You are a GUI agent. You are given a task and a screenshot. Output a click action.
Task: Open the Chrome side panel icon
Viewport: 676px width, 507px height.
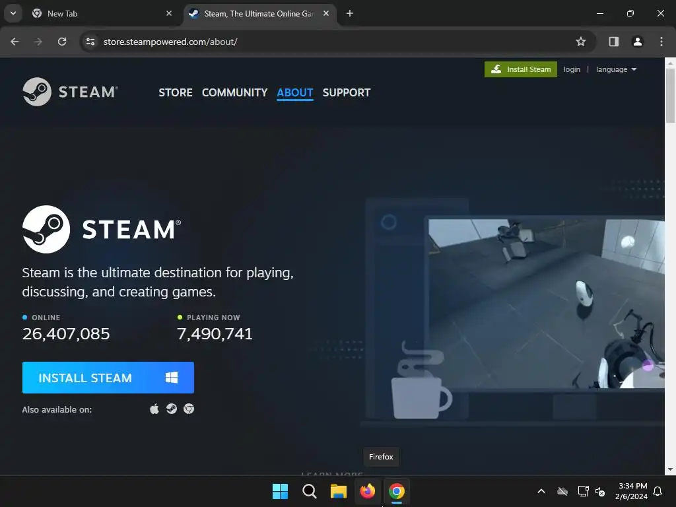(613, 42)
